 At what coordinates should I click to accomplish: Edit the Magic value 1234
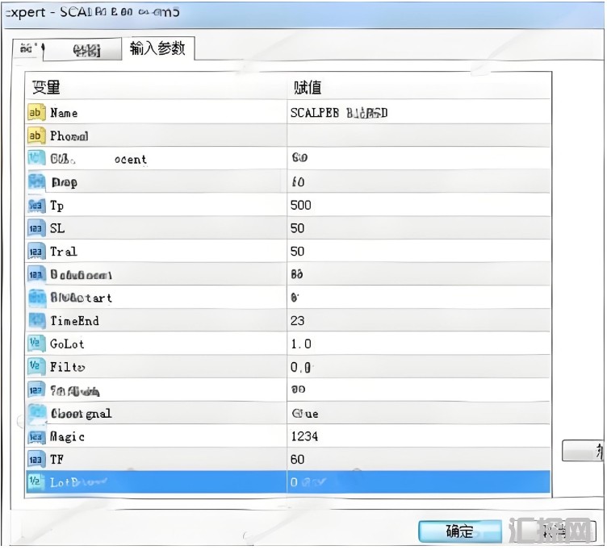pos(418,436)
